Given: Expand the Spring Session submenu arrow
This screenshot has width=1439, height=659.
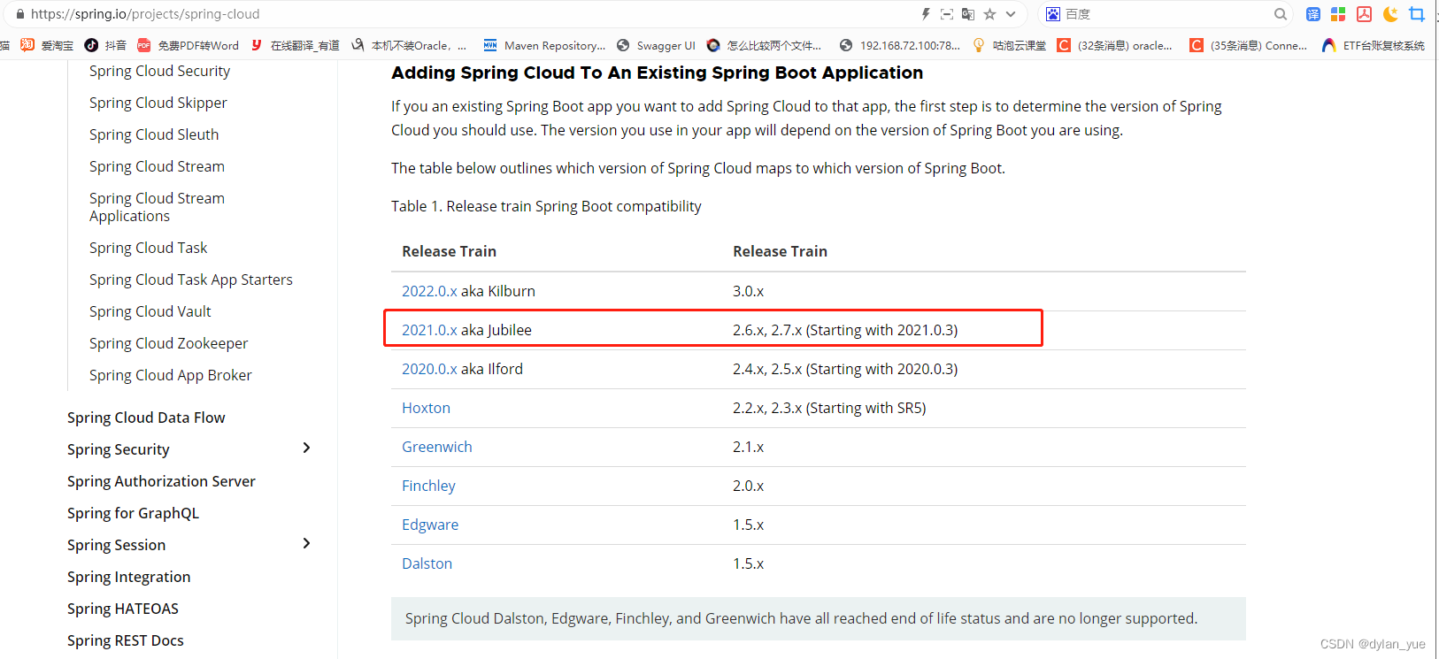Looking at the screenshot, I should (x=306, y=543).
